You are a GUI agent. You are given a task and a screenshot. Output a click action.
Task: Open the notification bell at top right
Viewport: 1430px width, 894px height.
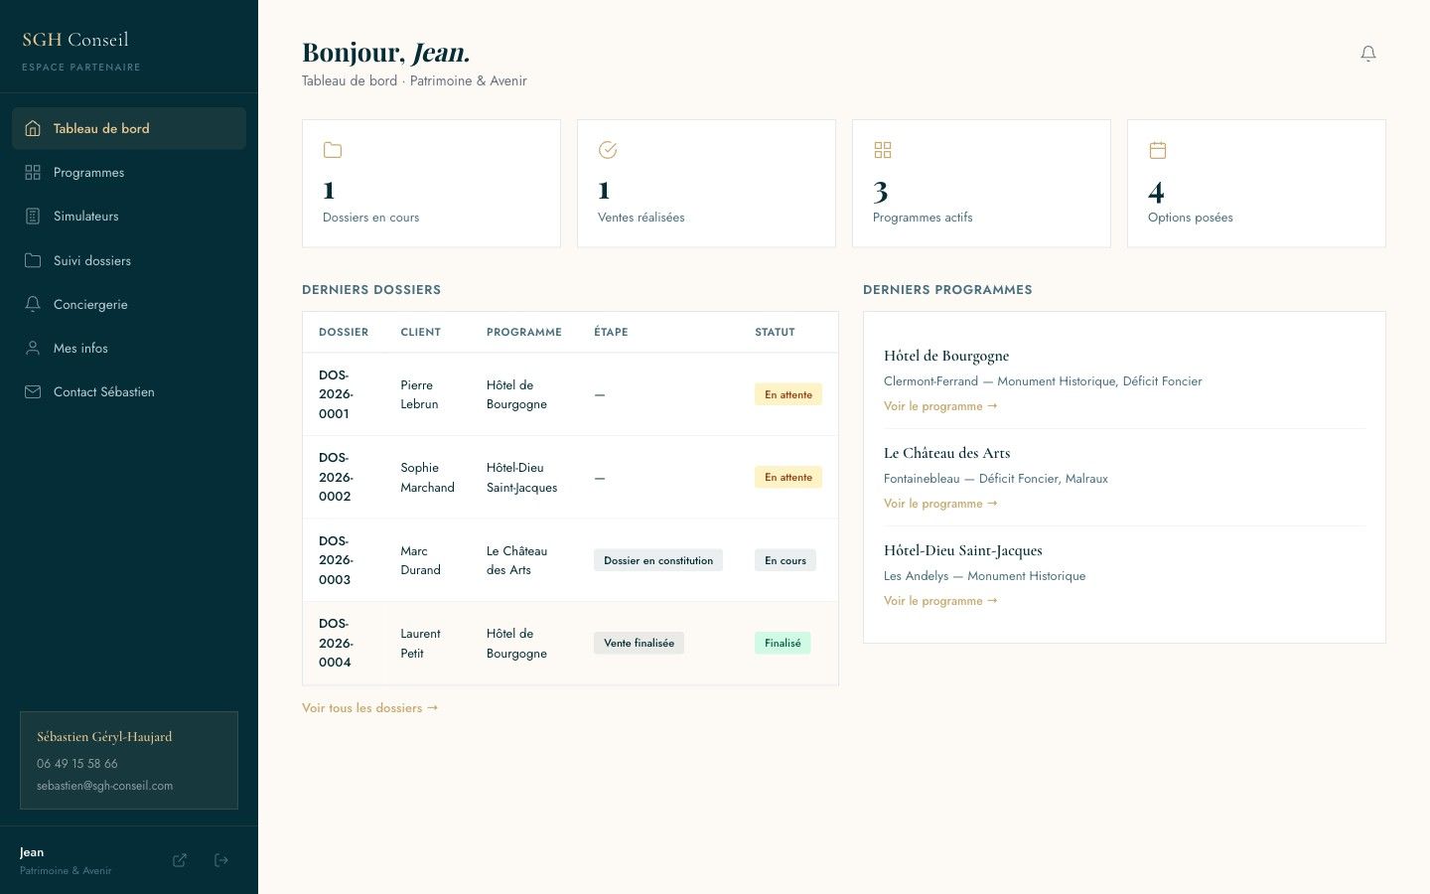1368,54
